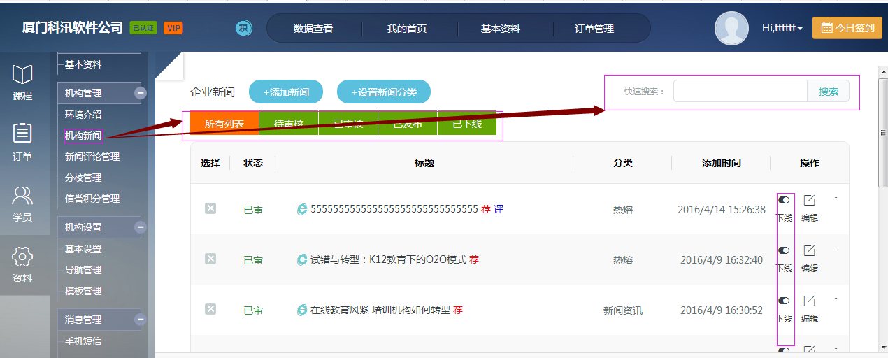The width and height of the screenshot is (888, 358).
Task: Click the round 积 points icon
Action: 243,29
